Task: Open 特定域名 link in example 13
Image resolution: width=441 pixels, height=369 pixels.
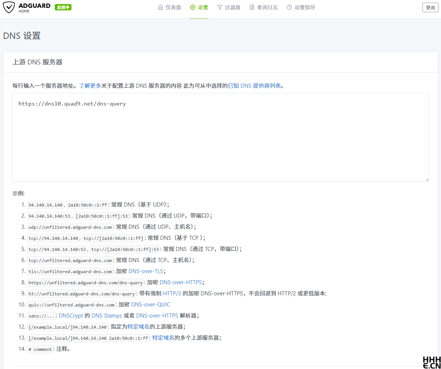Action: 163,338
